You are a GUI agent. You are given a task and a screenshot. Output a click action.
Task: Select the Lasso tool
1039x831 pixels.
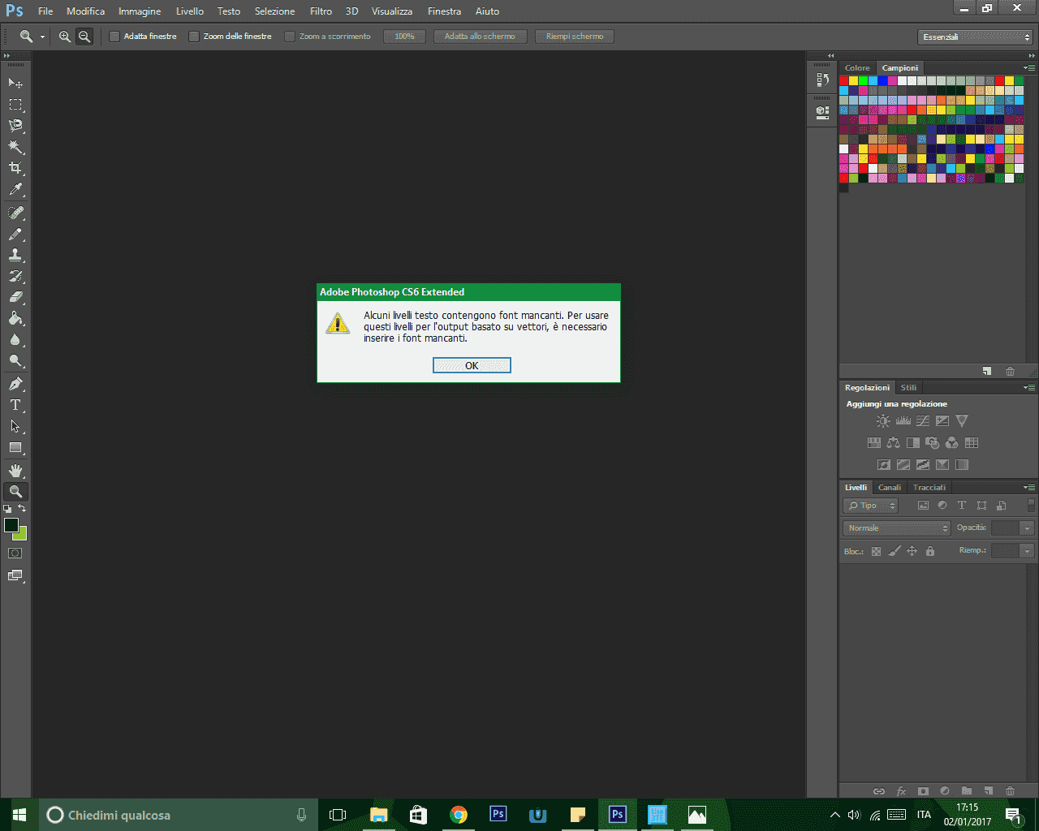[15, 126]
